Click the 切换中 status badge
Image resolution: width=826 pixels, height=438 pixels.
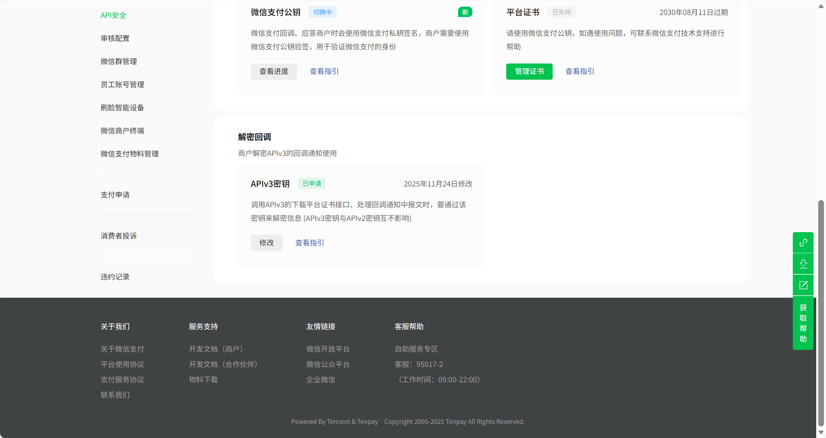[323, 12]
